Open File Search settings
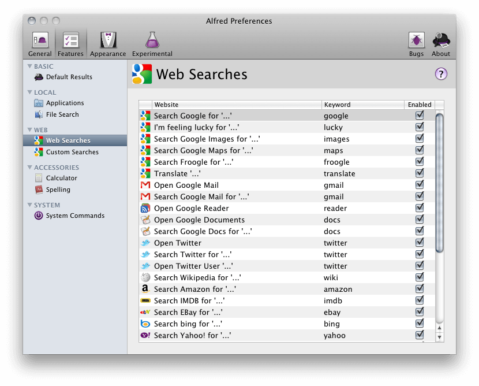 [61, 114]
